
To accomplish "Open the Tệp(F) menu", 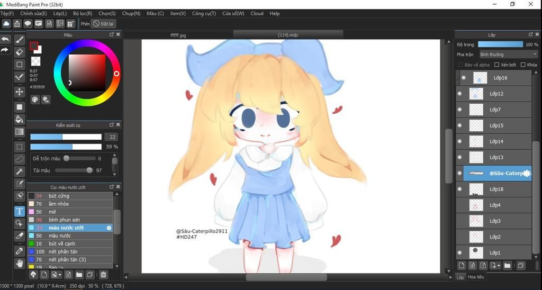I will click(x=7, y=13).
